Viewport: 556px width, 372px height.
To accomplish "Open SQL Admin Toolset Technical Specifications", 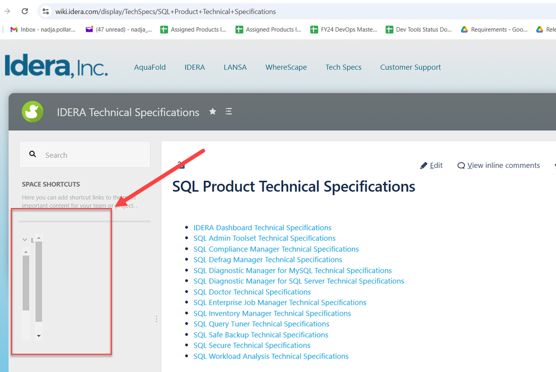I will click(264, 238).
